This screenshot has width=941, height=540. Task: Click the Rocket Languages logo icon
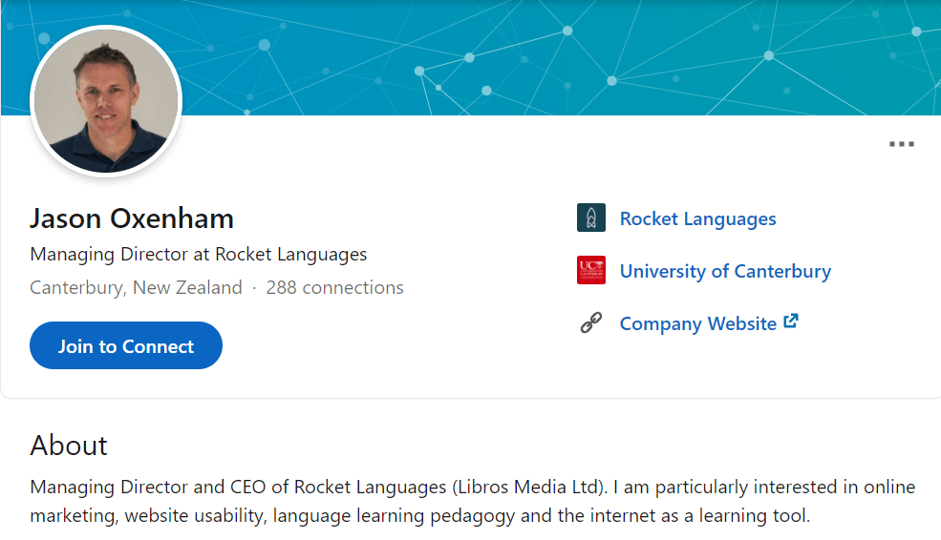591,218
